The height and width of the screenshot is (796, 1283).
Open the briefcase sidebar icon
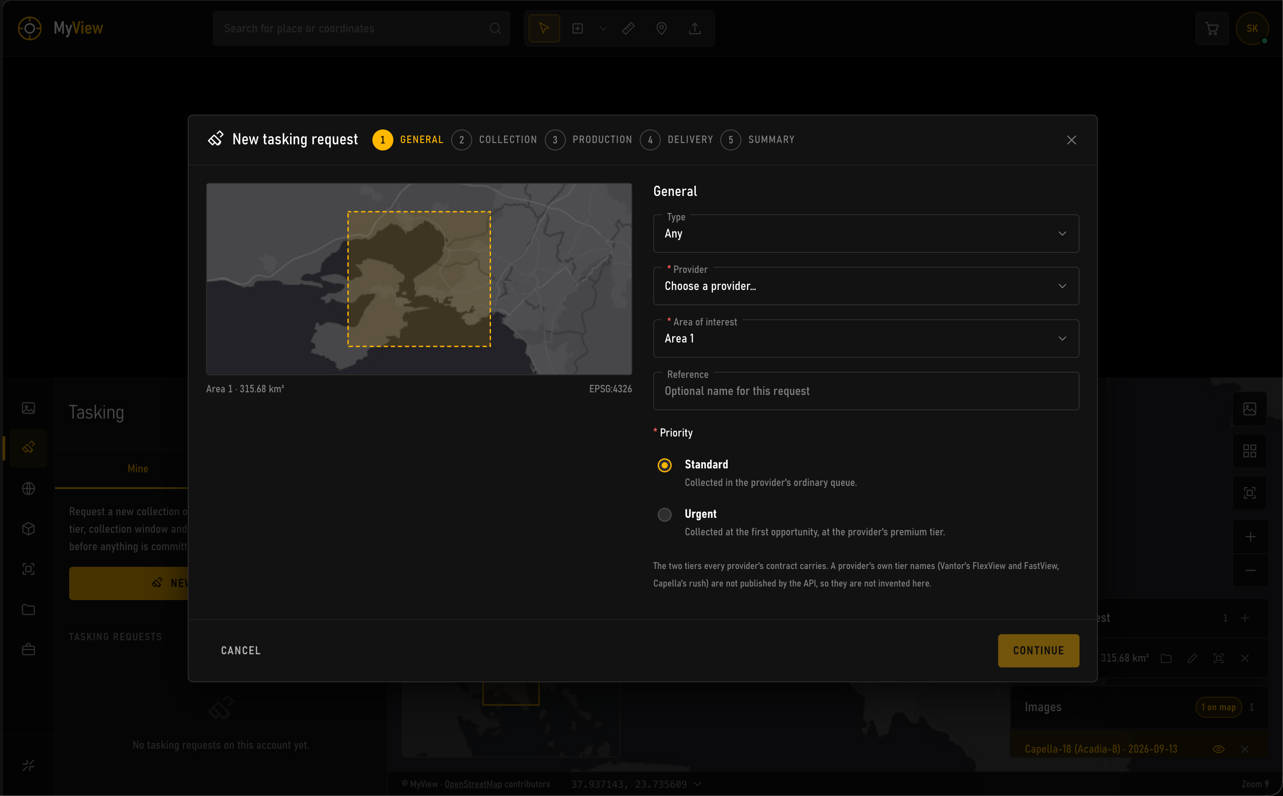pos(28,649)
